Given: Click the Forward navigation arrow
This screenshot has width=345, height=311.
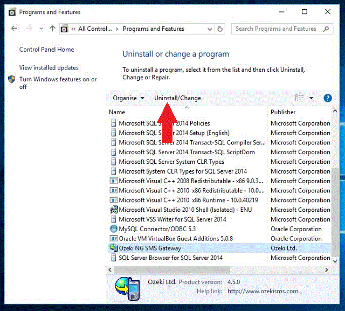Looking at the screenshot, I should 29,29.
